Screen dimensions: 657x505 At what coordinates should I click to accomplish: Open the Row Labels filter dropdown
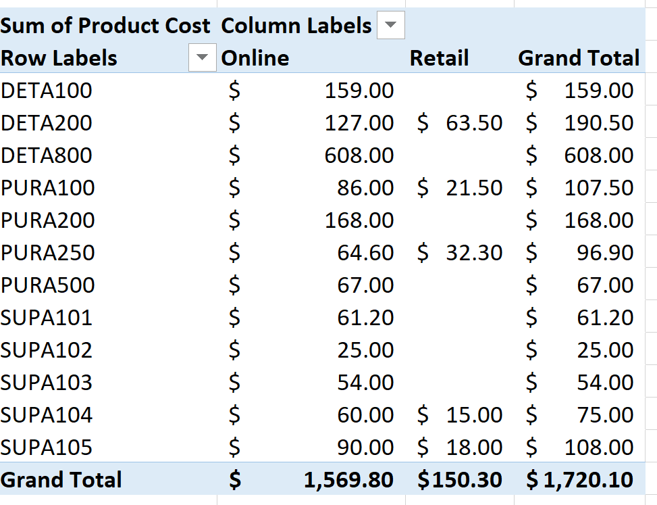203,58
